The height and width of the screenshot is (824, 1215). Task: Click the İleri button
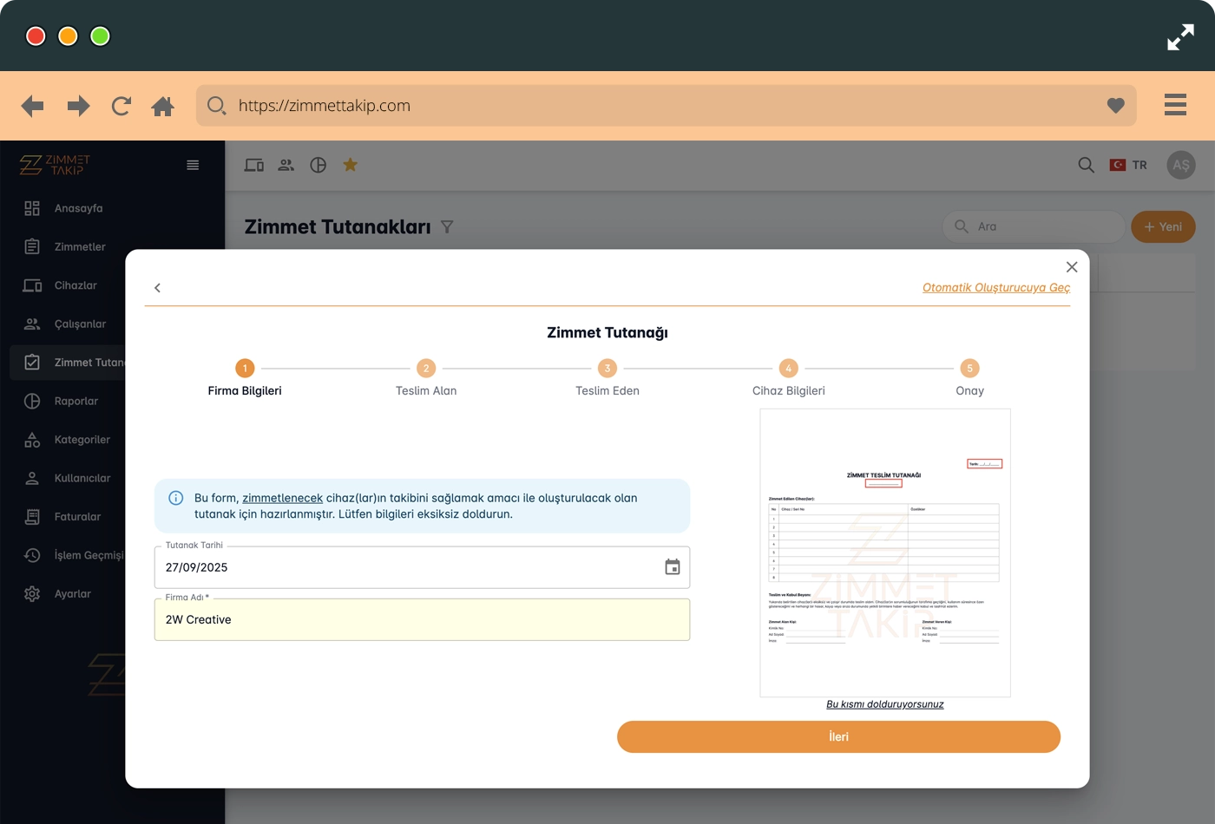pos(838,736)
